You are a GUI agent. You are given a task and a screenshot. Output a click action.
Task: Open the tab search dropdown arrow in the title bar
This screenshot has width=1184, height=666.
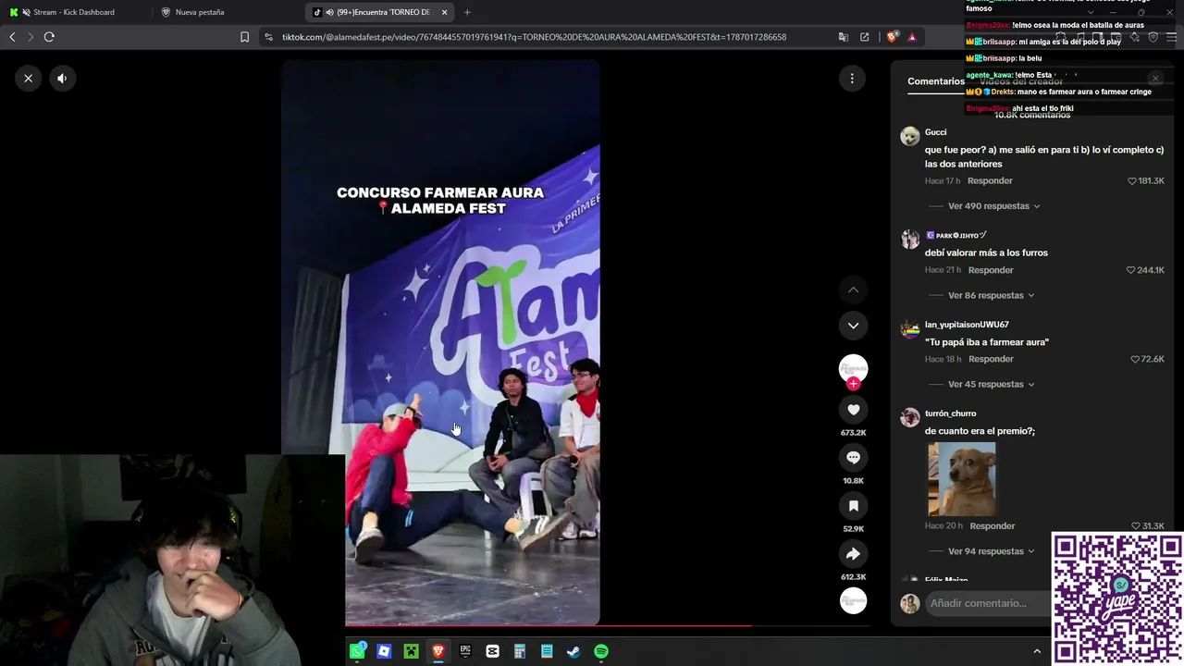click(x=1091, y=12)
